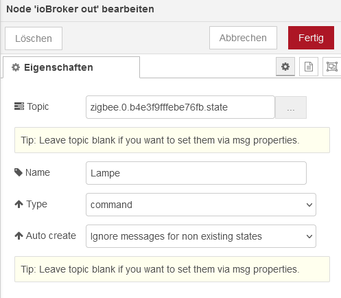Open node properties gear icon tab
Image resolution: width=341 pixels, height=298 pixels.
[x=285, y=67]
